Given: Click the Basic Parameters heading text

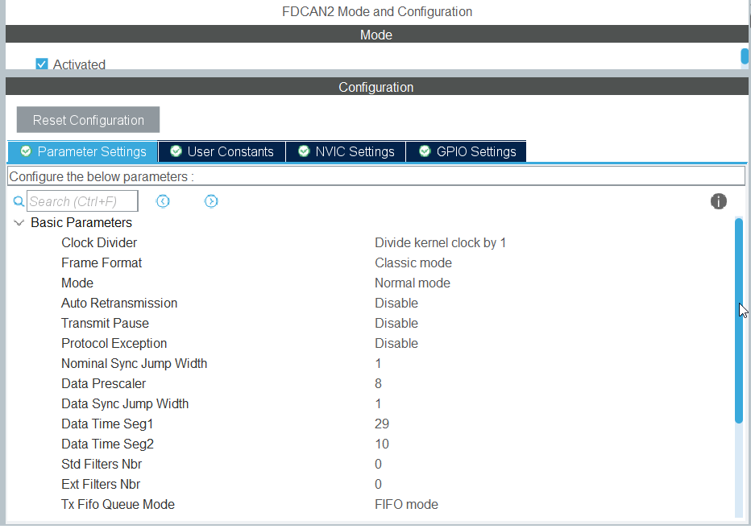Looking at the screenshot, I should click(81, 222).
